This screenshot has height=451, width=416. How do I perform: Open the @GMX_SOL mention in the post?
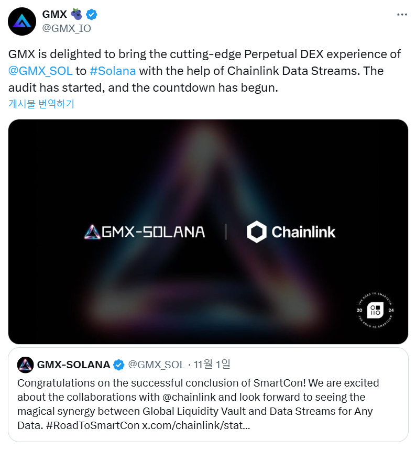coord(40,71)
